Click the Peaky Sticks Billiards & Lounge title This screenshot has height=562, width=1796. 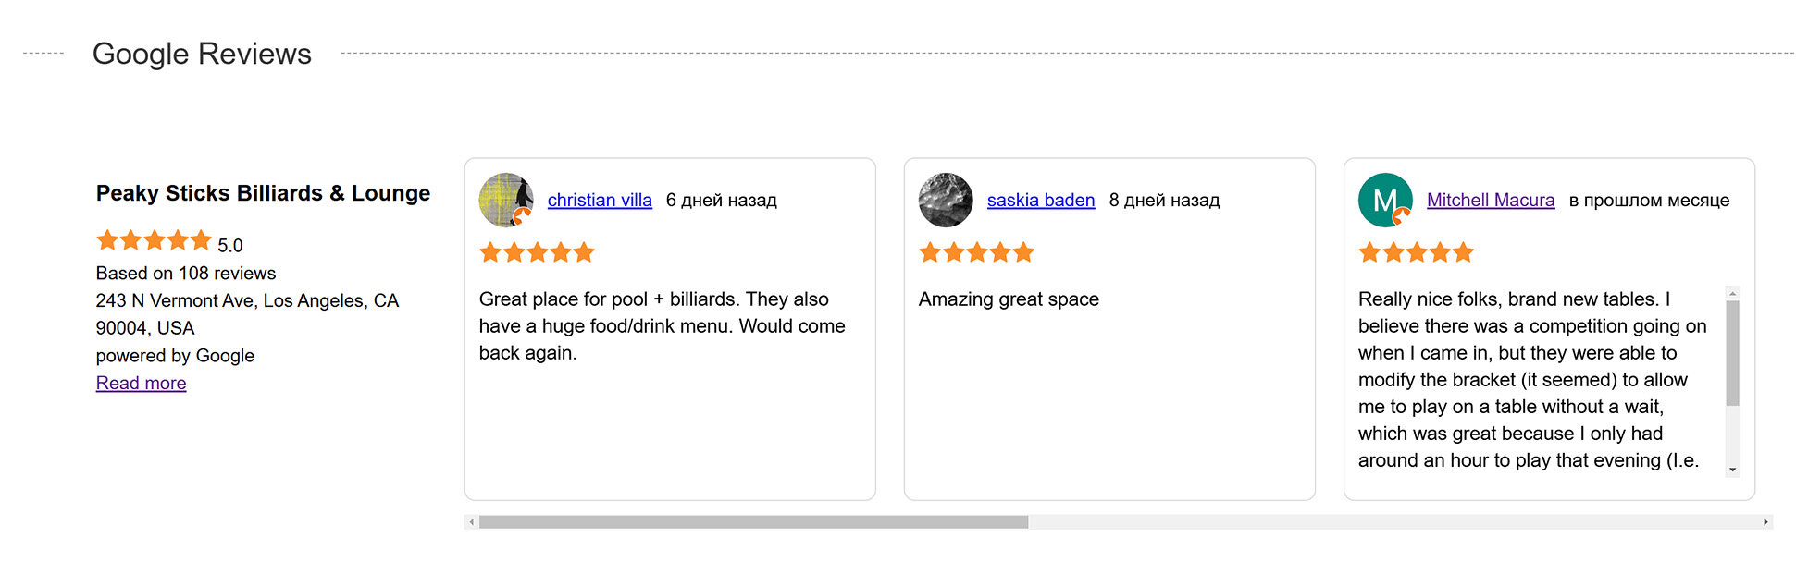pyautogui.click(x=263, y=193)
